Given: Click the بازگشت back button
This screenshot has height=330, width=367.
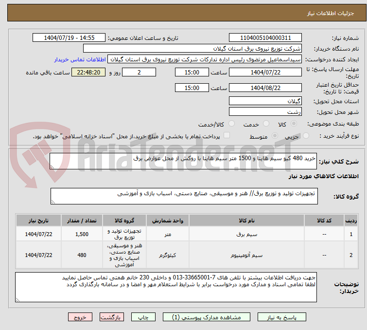Looking at the screenshot, I should click(112, 317).
